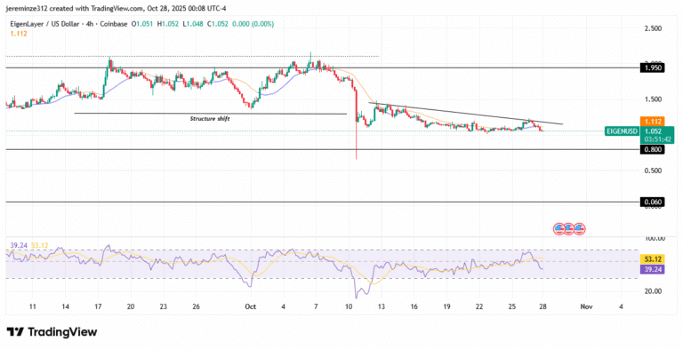This screenshot has width=683, height=349.
Task: Click the green EIGENUSD symbol tag
Action: [x=622, y=131]
